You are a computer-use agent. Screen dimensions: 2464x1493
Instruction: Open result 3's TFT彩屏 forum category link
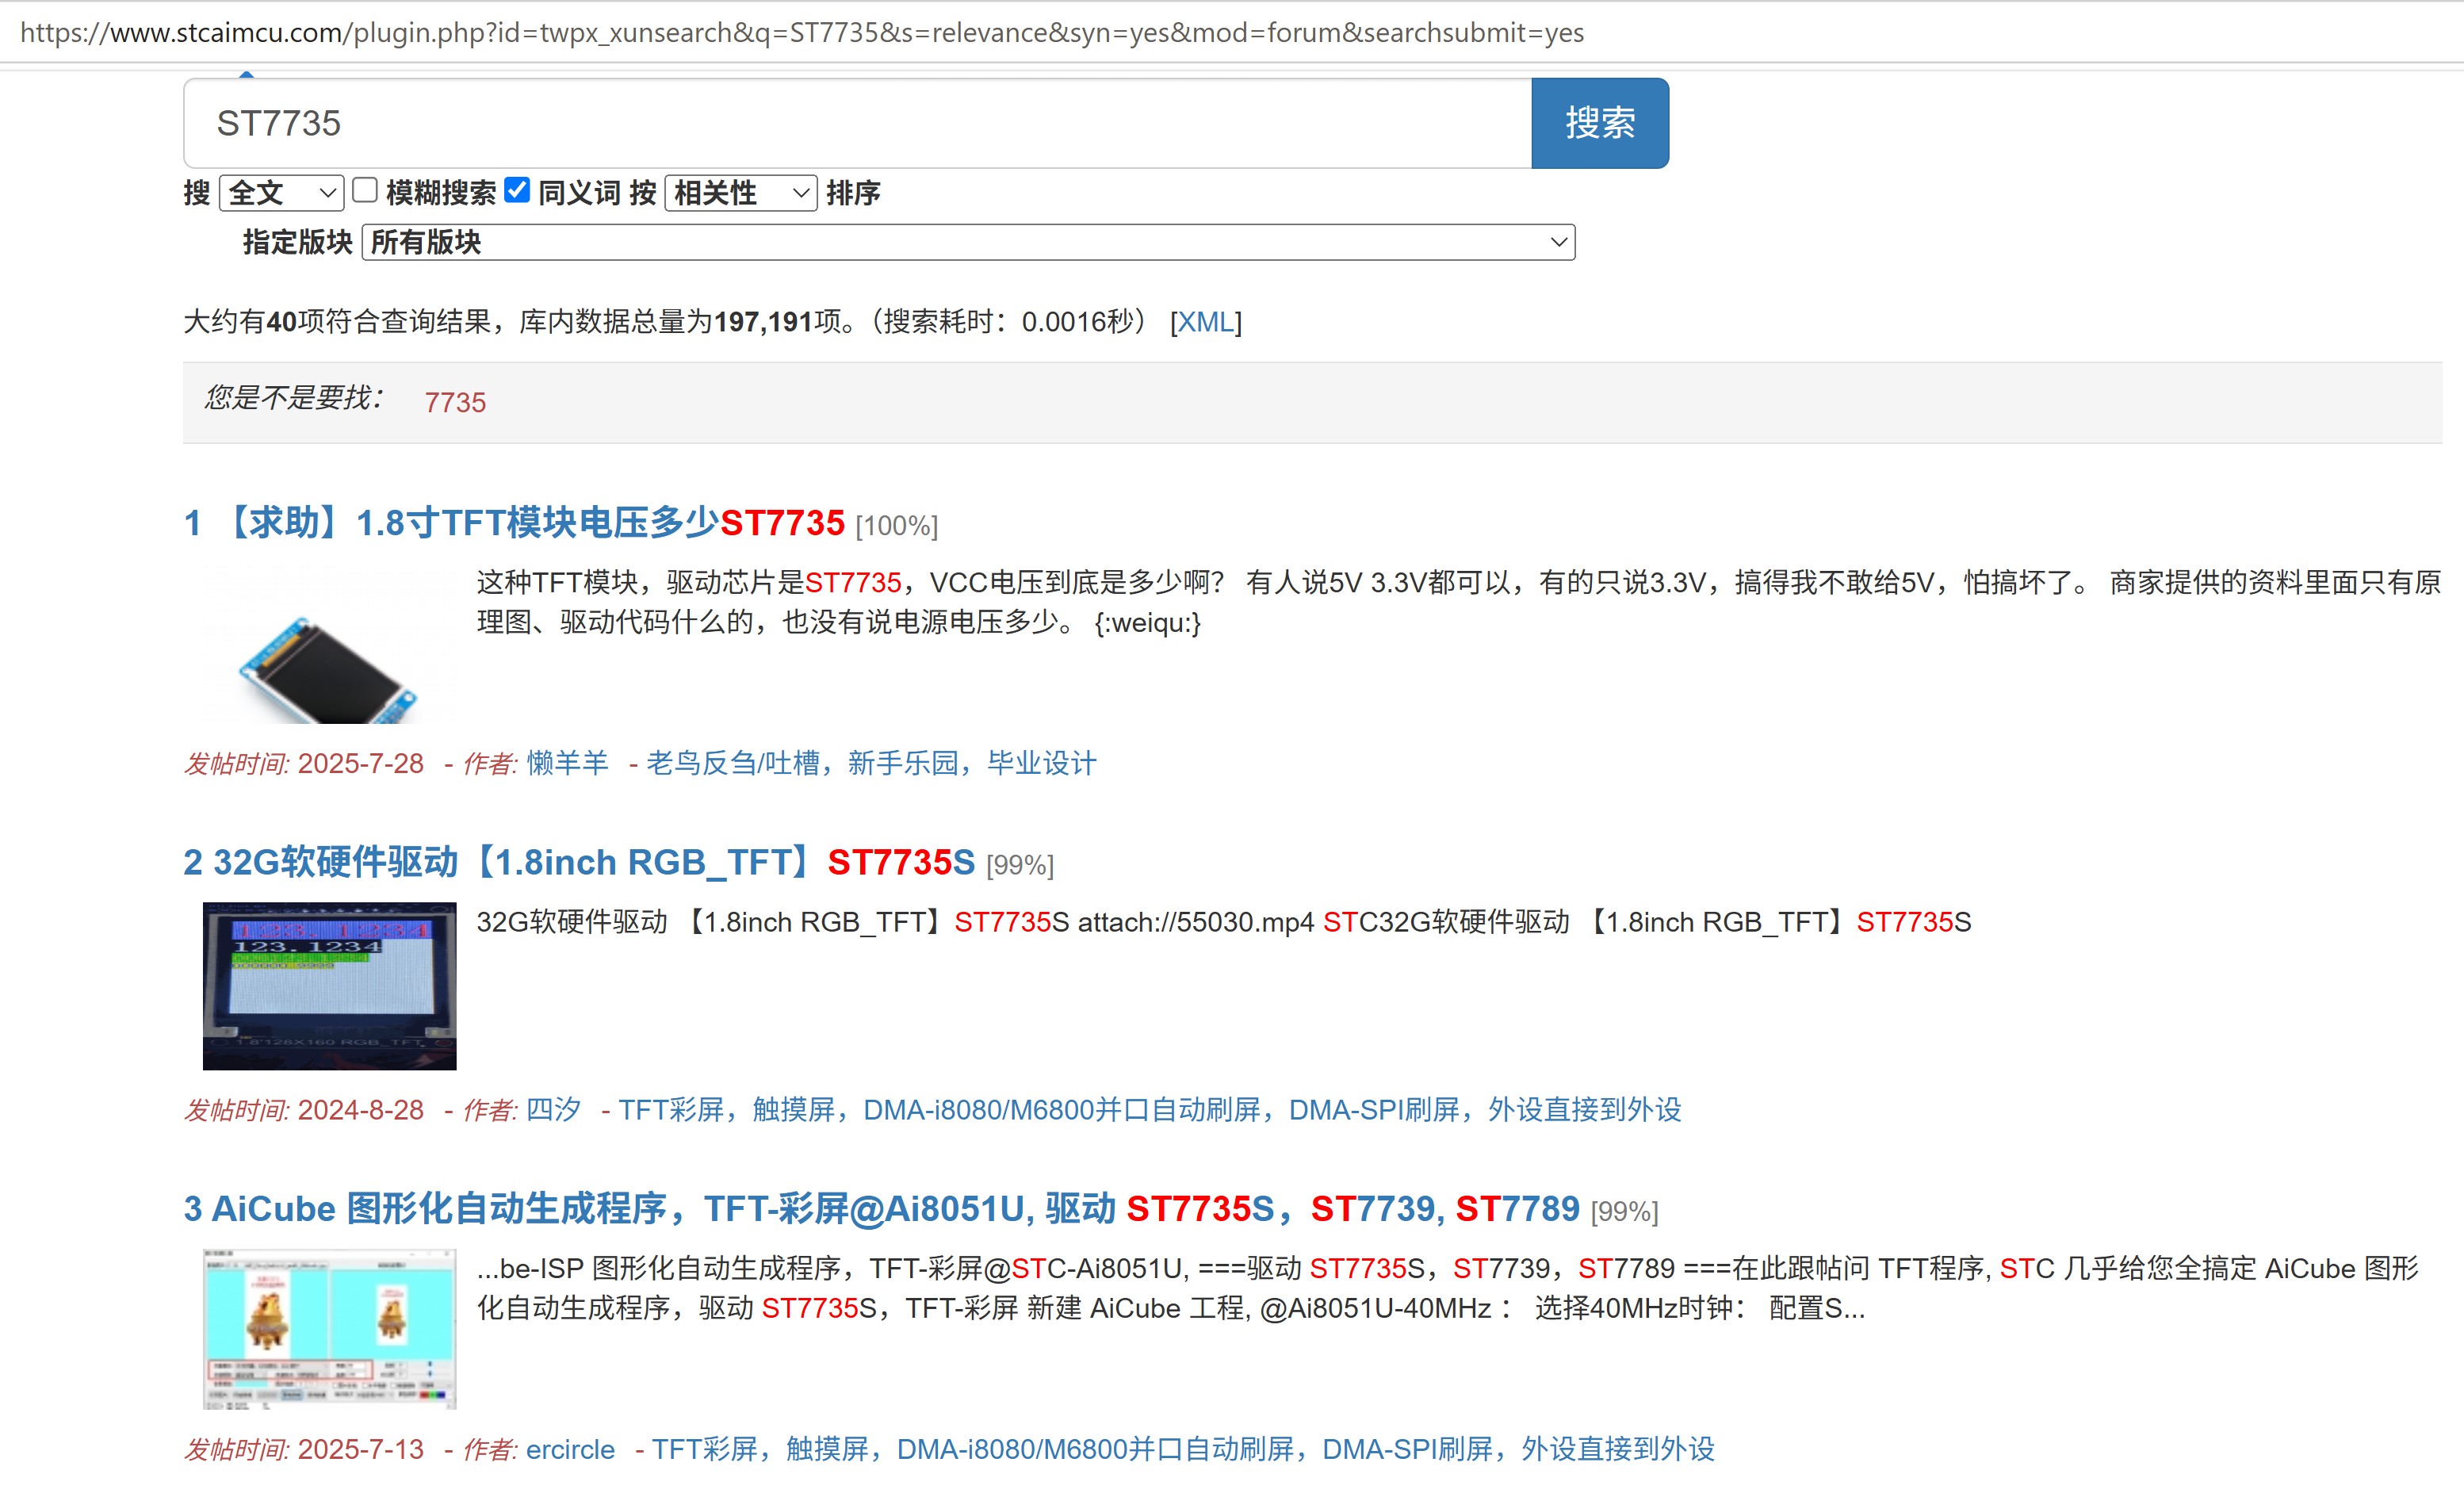point(1183,1449)
